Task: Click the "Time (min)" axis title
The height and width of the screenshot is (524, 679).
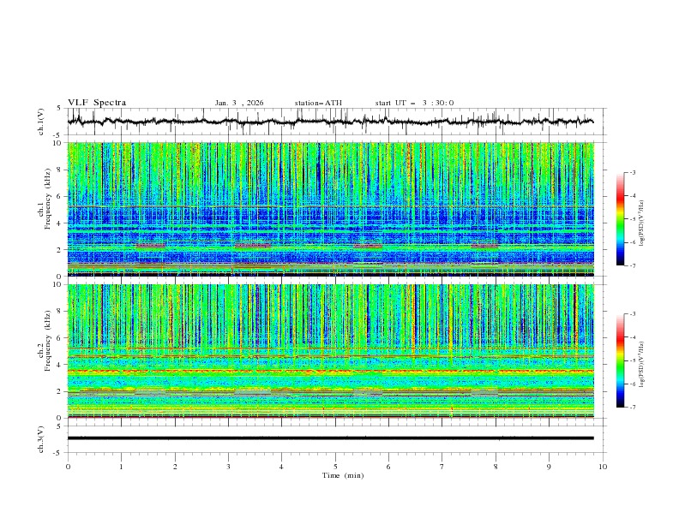Action: coord(343,475)
